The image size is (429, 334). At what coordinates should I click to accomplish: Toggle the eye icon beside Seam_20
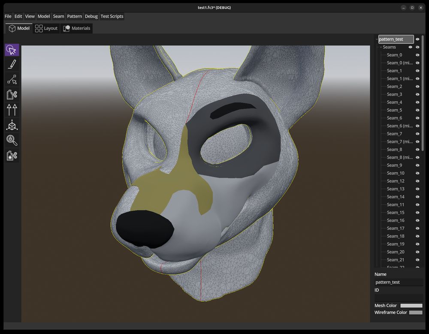click(417, 252)
